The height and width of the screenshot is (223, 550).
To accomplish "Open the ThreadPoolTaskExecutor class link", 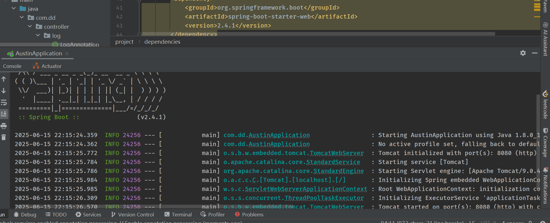I will pyautogui.click(x=324, y=198).
